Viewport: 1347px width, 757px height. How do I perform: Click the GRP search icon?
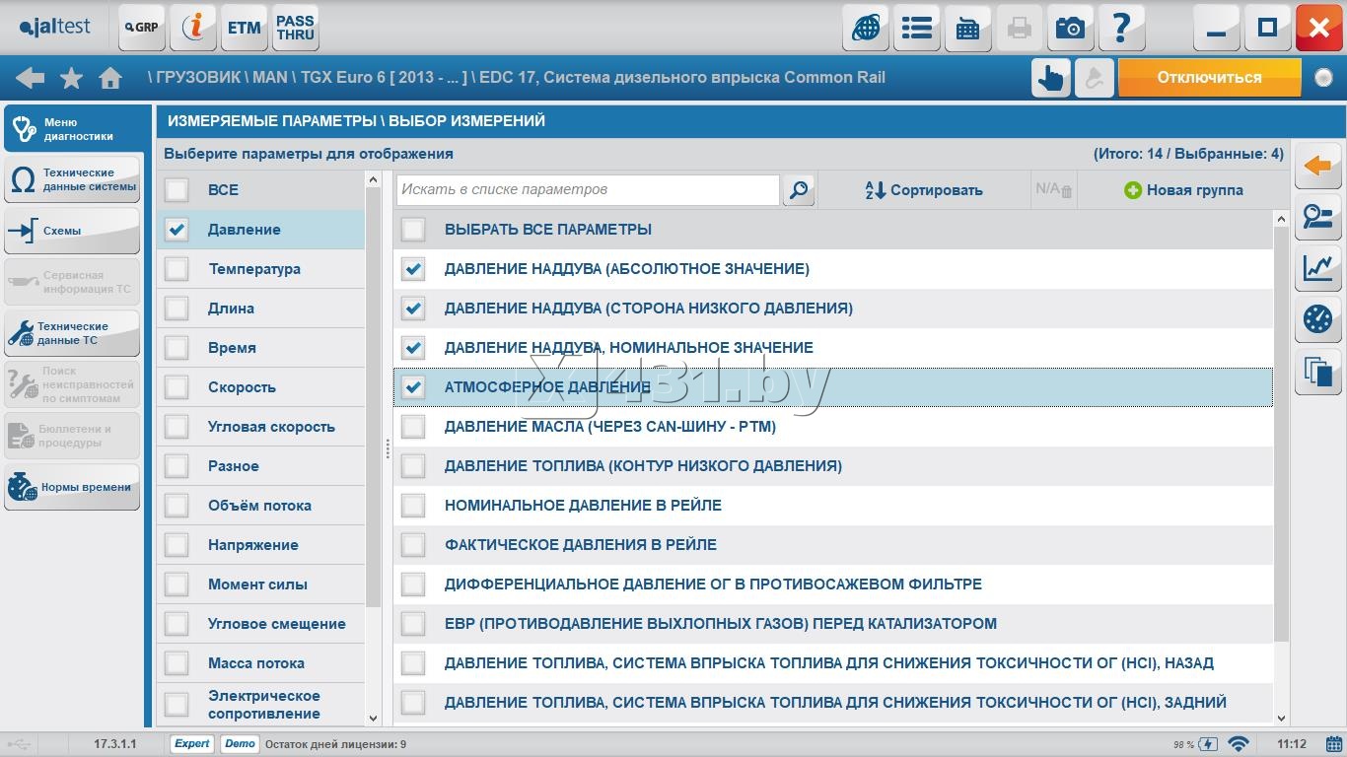[x=142, y=28]
